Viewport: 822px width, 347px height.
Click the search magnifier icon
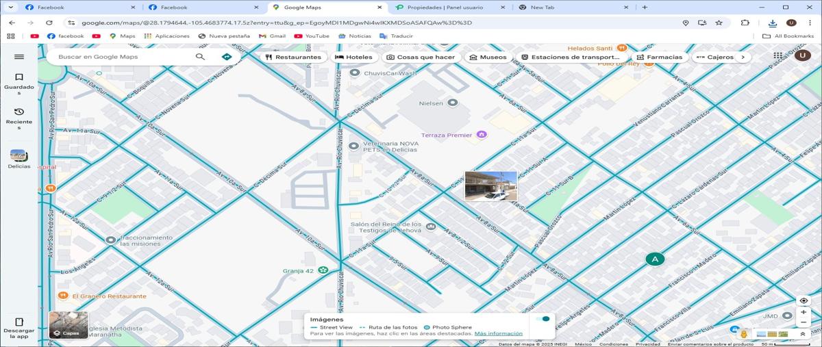point(200,57)
